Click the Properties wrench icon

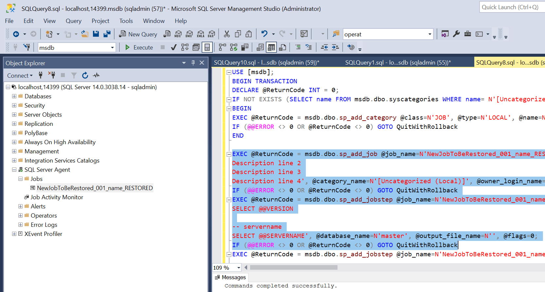tap(456, 34)
